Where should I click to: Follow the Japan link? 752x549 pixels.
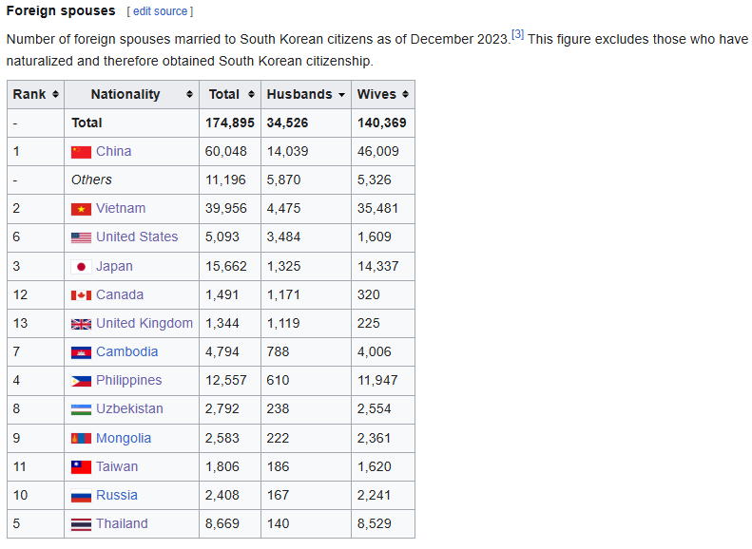114,266
